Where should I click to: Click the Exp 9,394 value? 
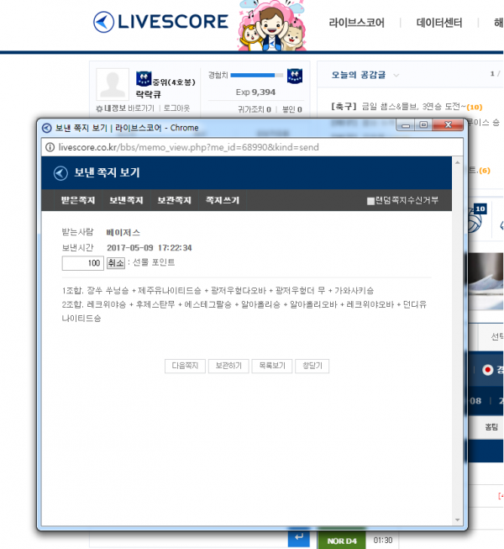pyautogui.click(x=255, y=92)
